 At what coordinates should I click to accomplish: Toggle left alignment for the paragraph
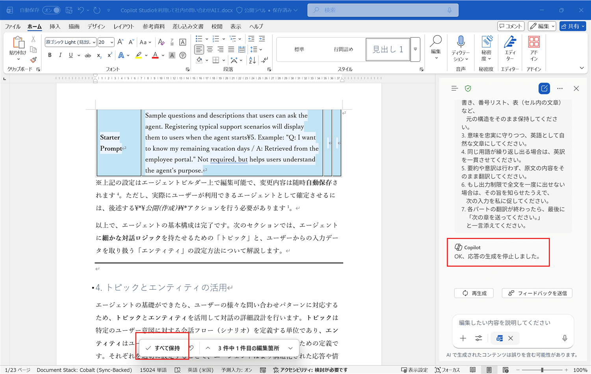point(199,50)
